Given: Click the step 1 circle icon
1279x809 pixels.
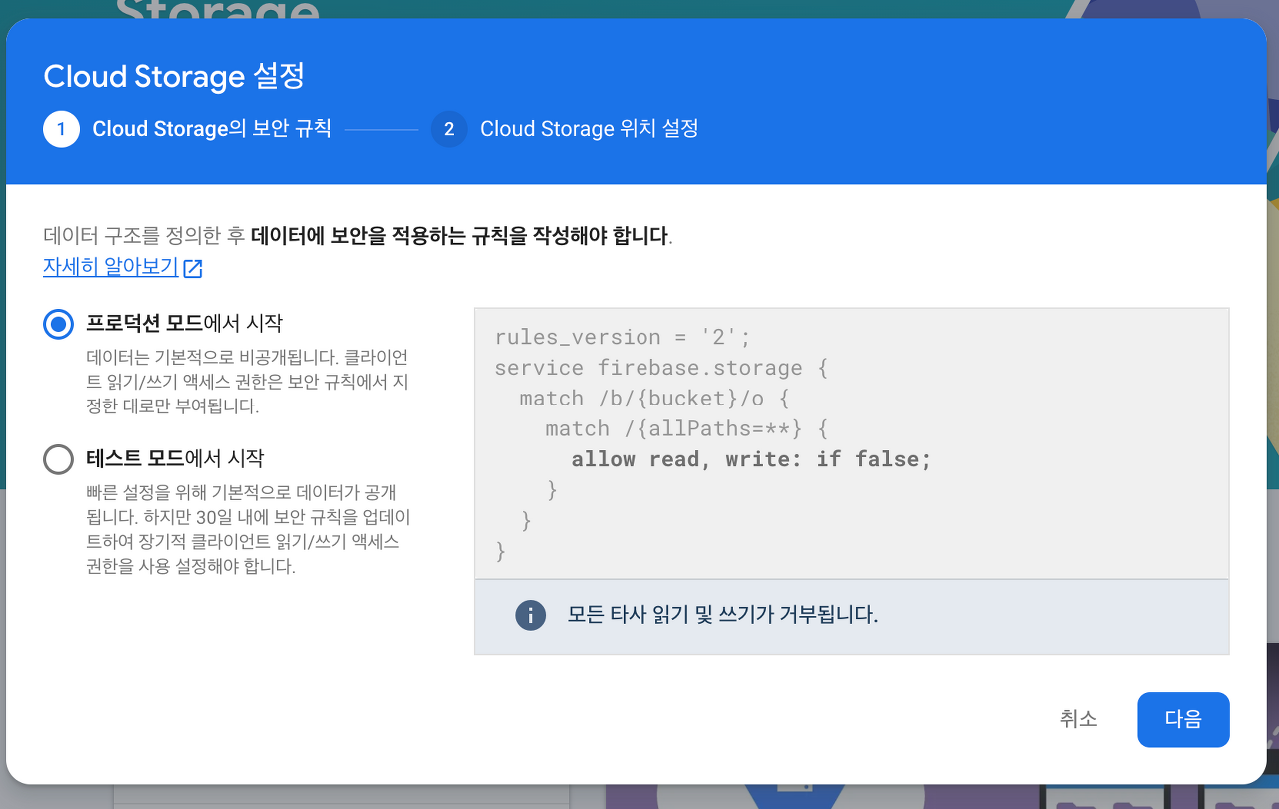Looking at the screenshot, I should point(61,129).
